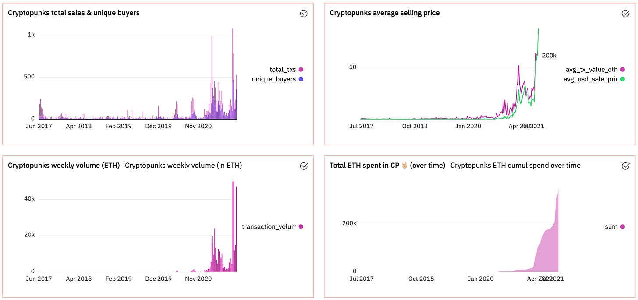Click transaction_volume legend dot

pyautogui.click(x=301, y=227)
